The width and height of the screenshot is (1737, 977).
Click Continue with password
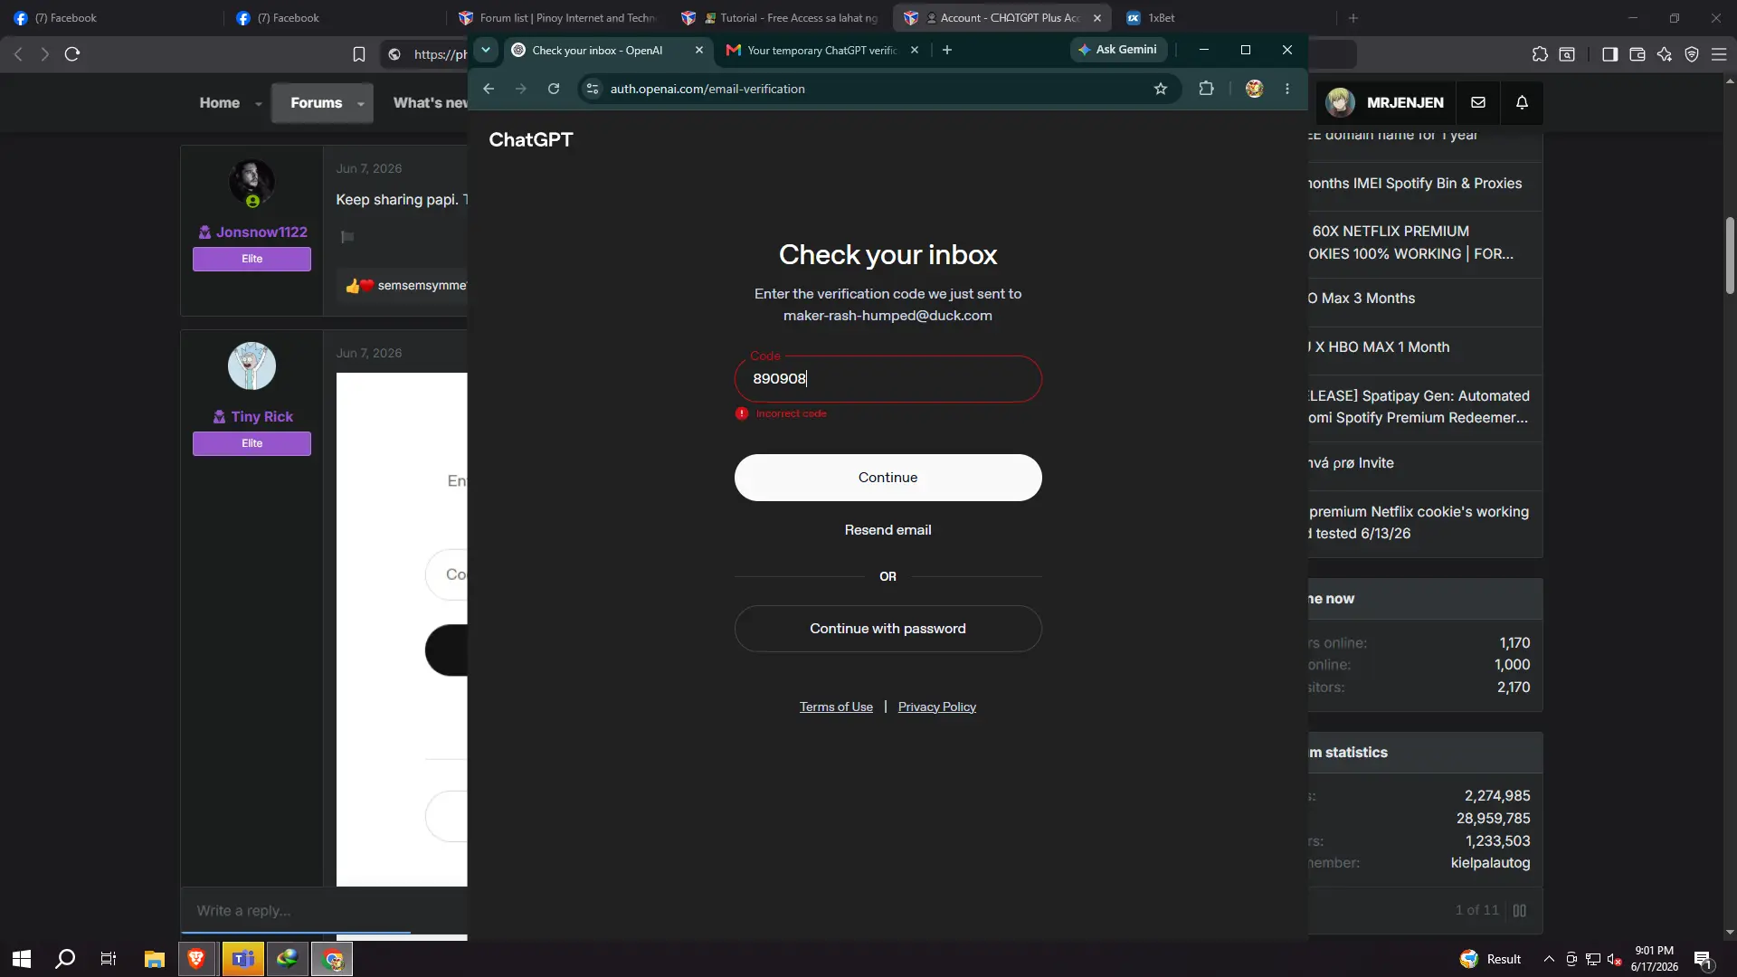click(887, 629)
